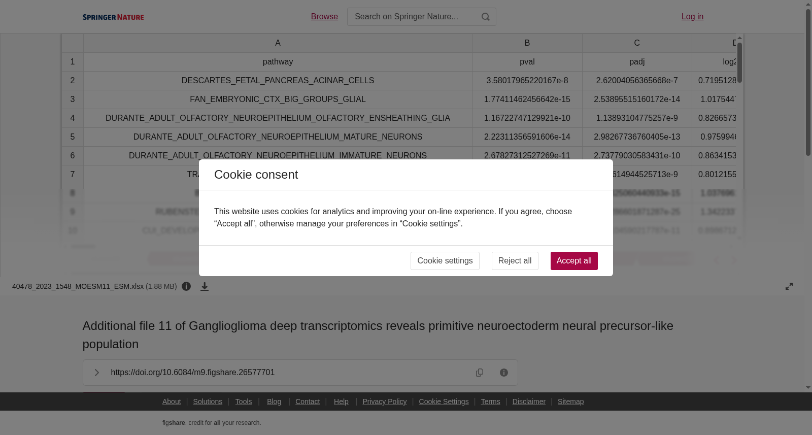The image size is (812, 435).
Task: Copy the DOI link using copy icon
Action: (x=480, y=373)
